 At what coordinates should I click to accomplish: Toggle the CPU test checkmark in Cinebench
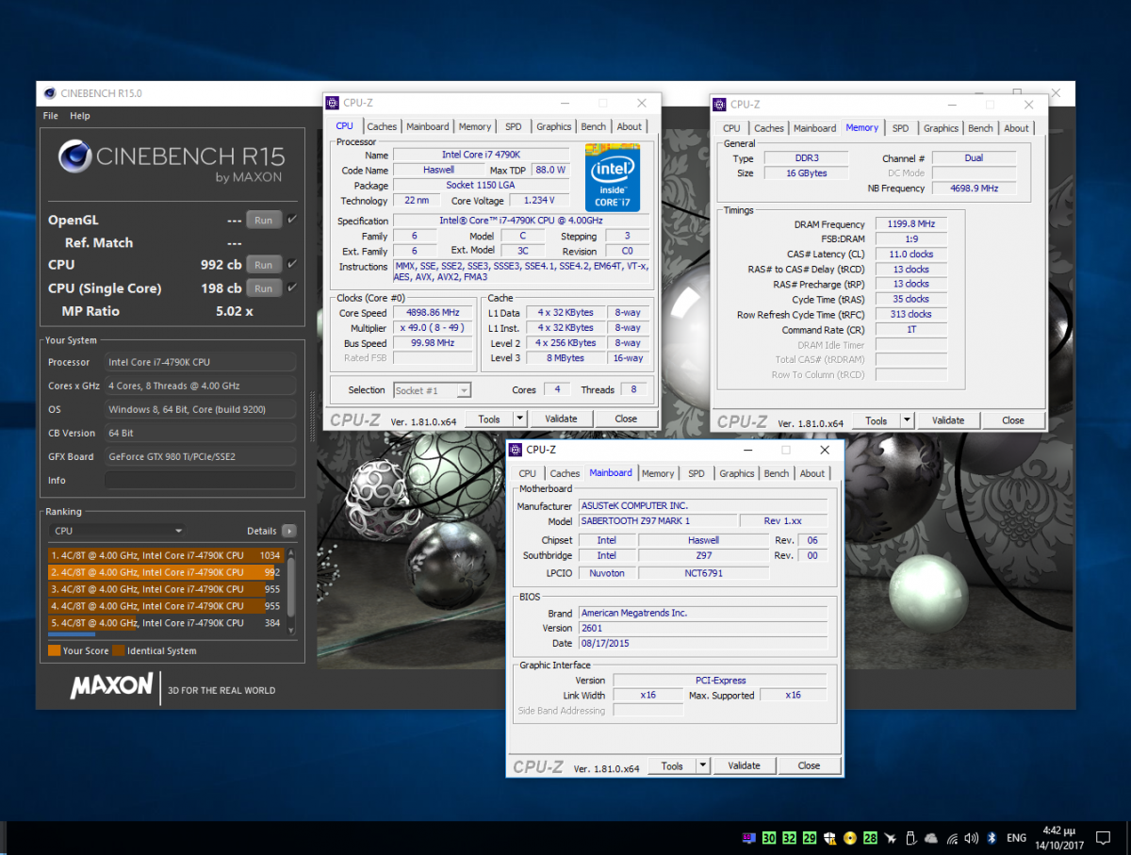click(x=292, y=264)
